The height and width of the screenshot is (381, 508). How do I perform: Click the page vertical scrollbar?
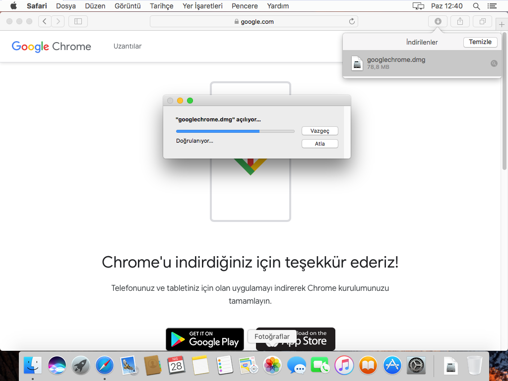pyautogui.click(x=505, y=100)
